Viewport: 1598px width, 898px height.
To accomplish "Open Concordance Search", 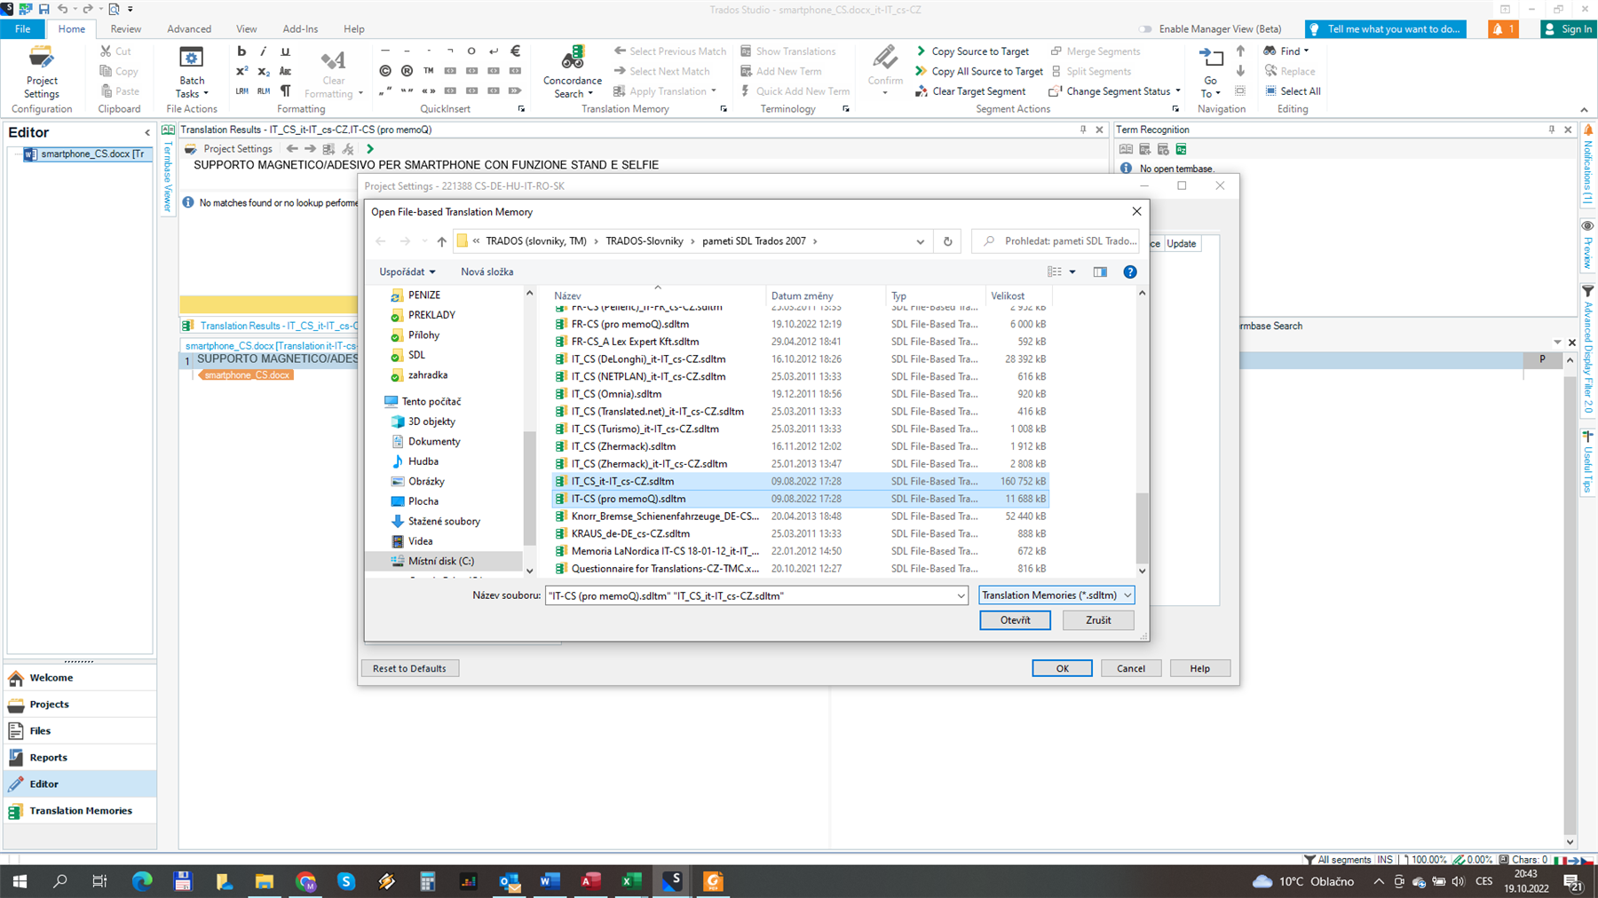I will (x=573, y=73).
